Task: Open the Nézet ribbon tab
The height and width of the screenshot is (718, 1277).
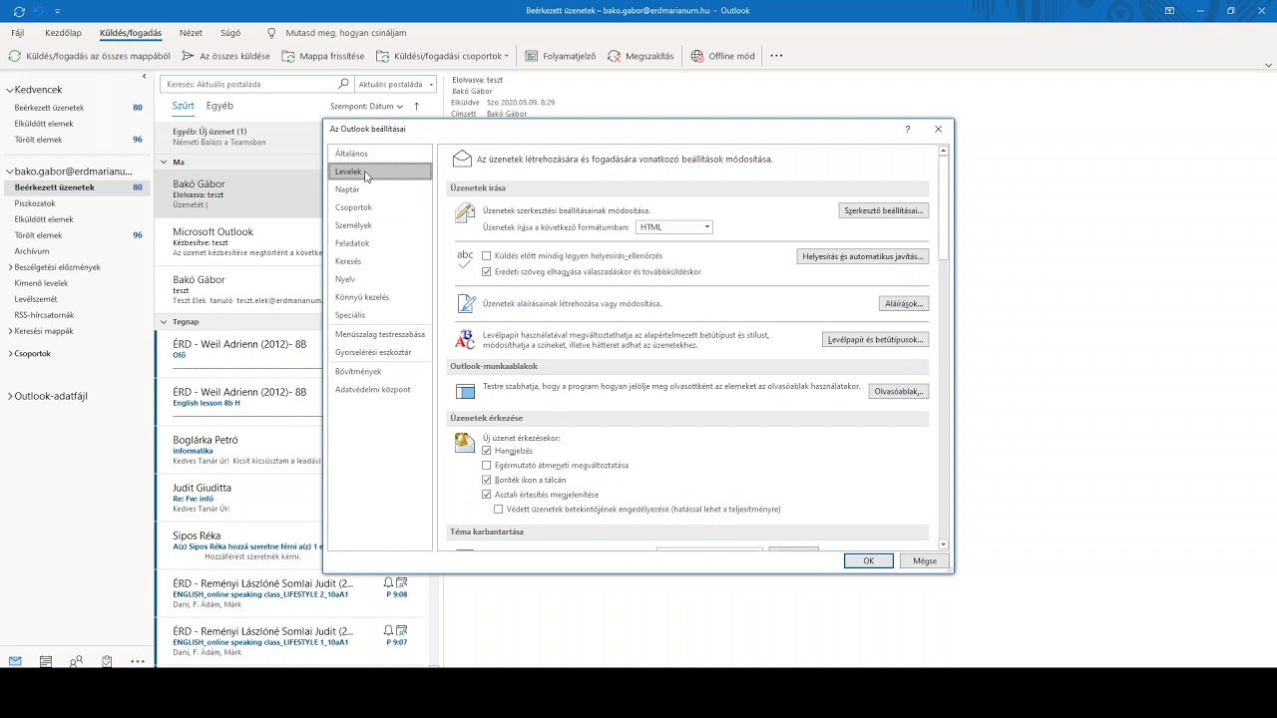Action: point(190,33)
